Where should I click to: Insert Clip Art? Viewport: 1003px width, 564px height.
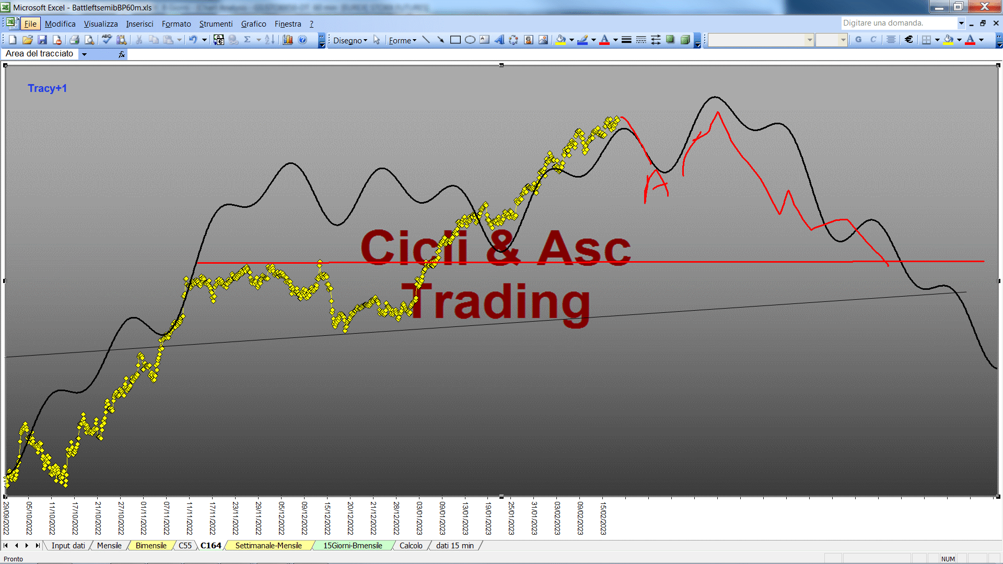click(x=529, y=40)
